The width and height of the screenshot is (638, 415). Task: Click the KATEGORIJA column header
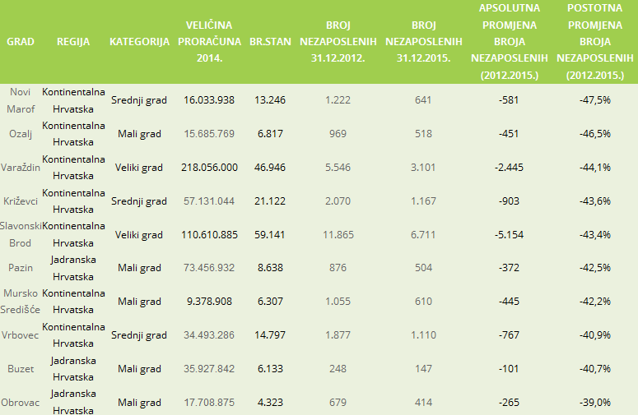139,41
